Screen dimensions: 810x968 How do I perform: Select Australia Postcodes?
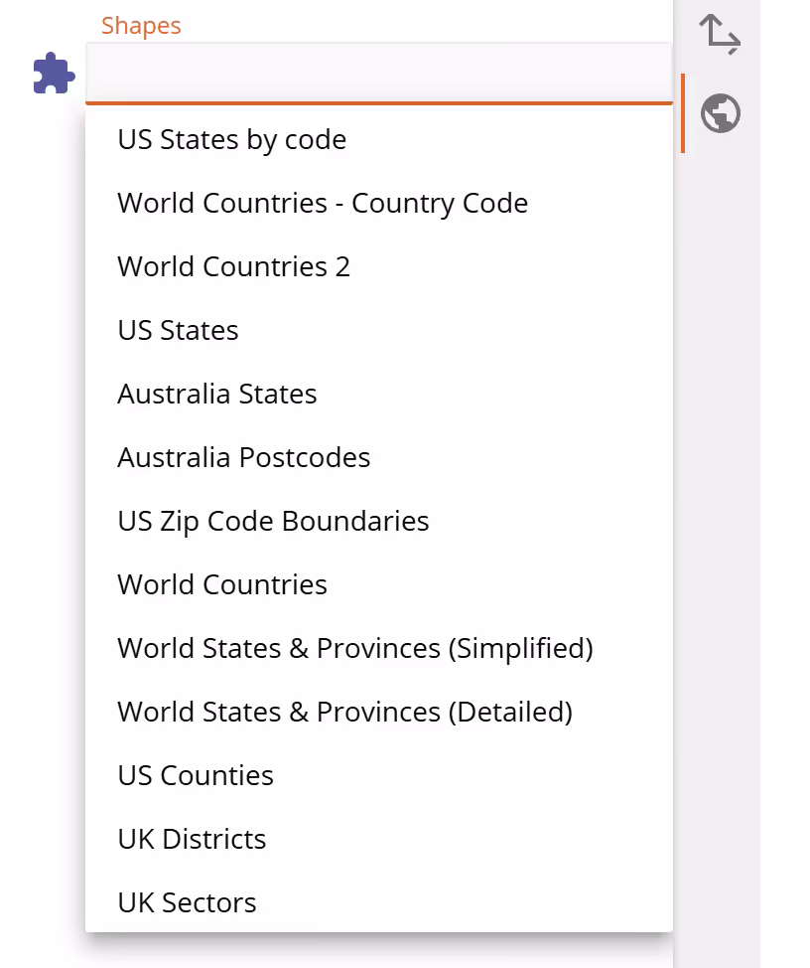click(243, 457)
